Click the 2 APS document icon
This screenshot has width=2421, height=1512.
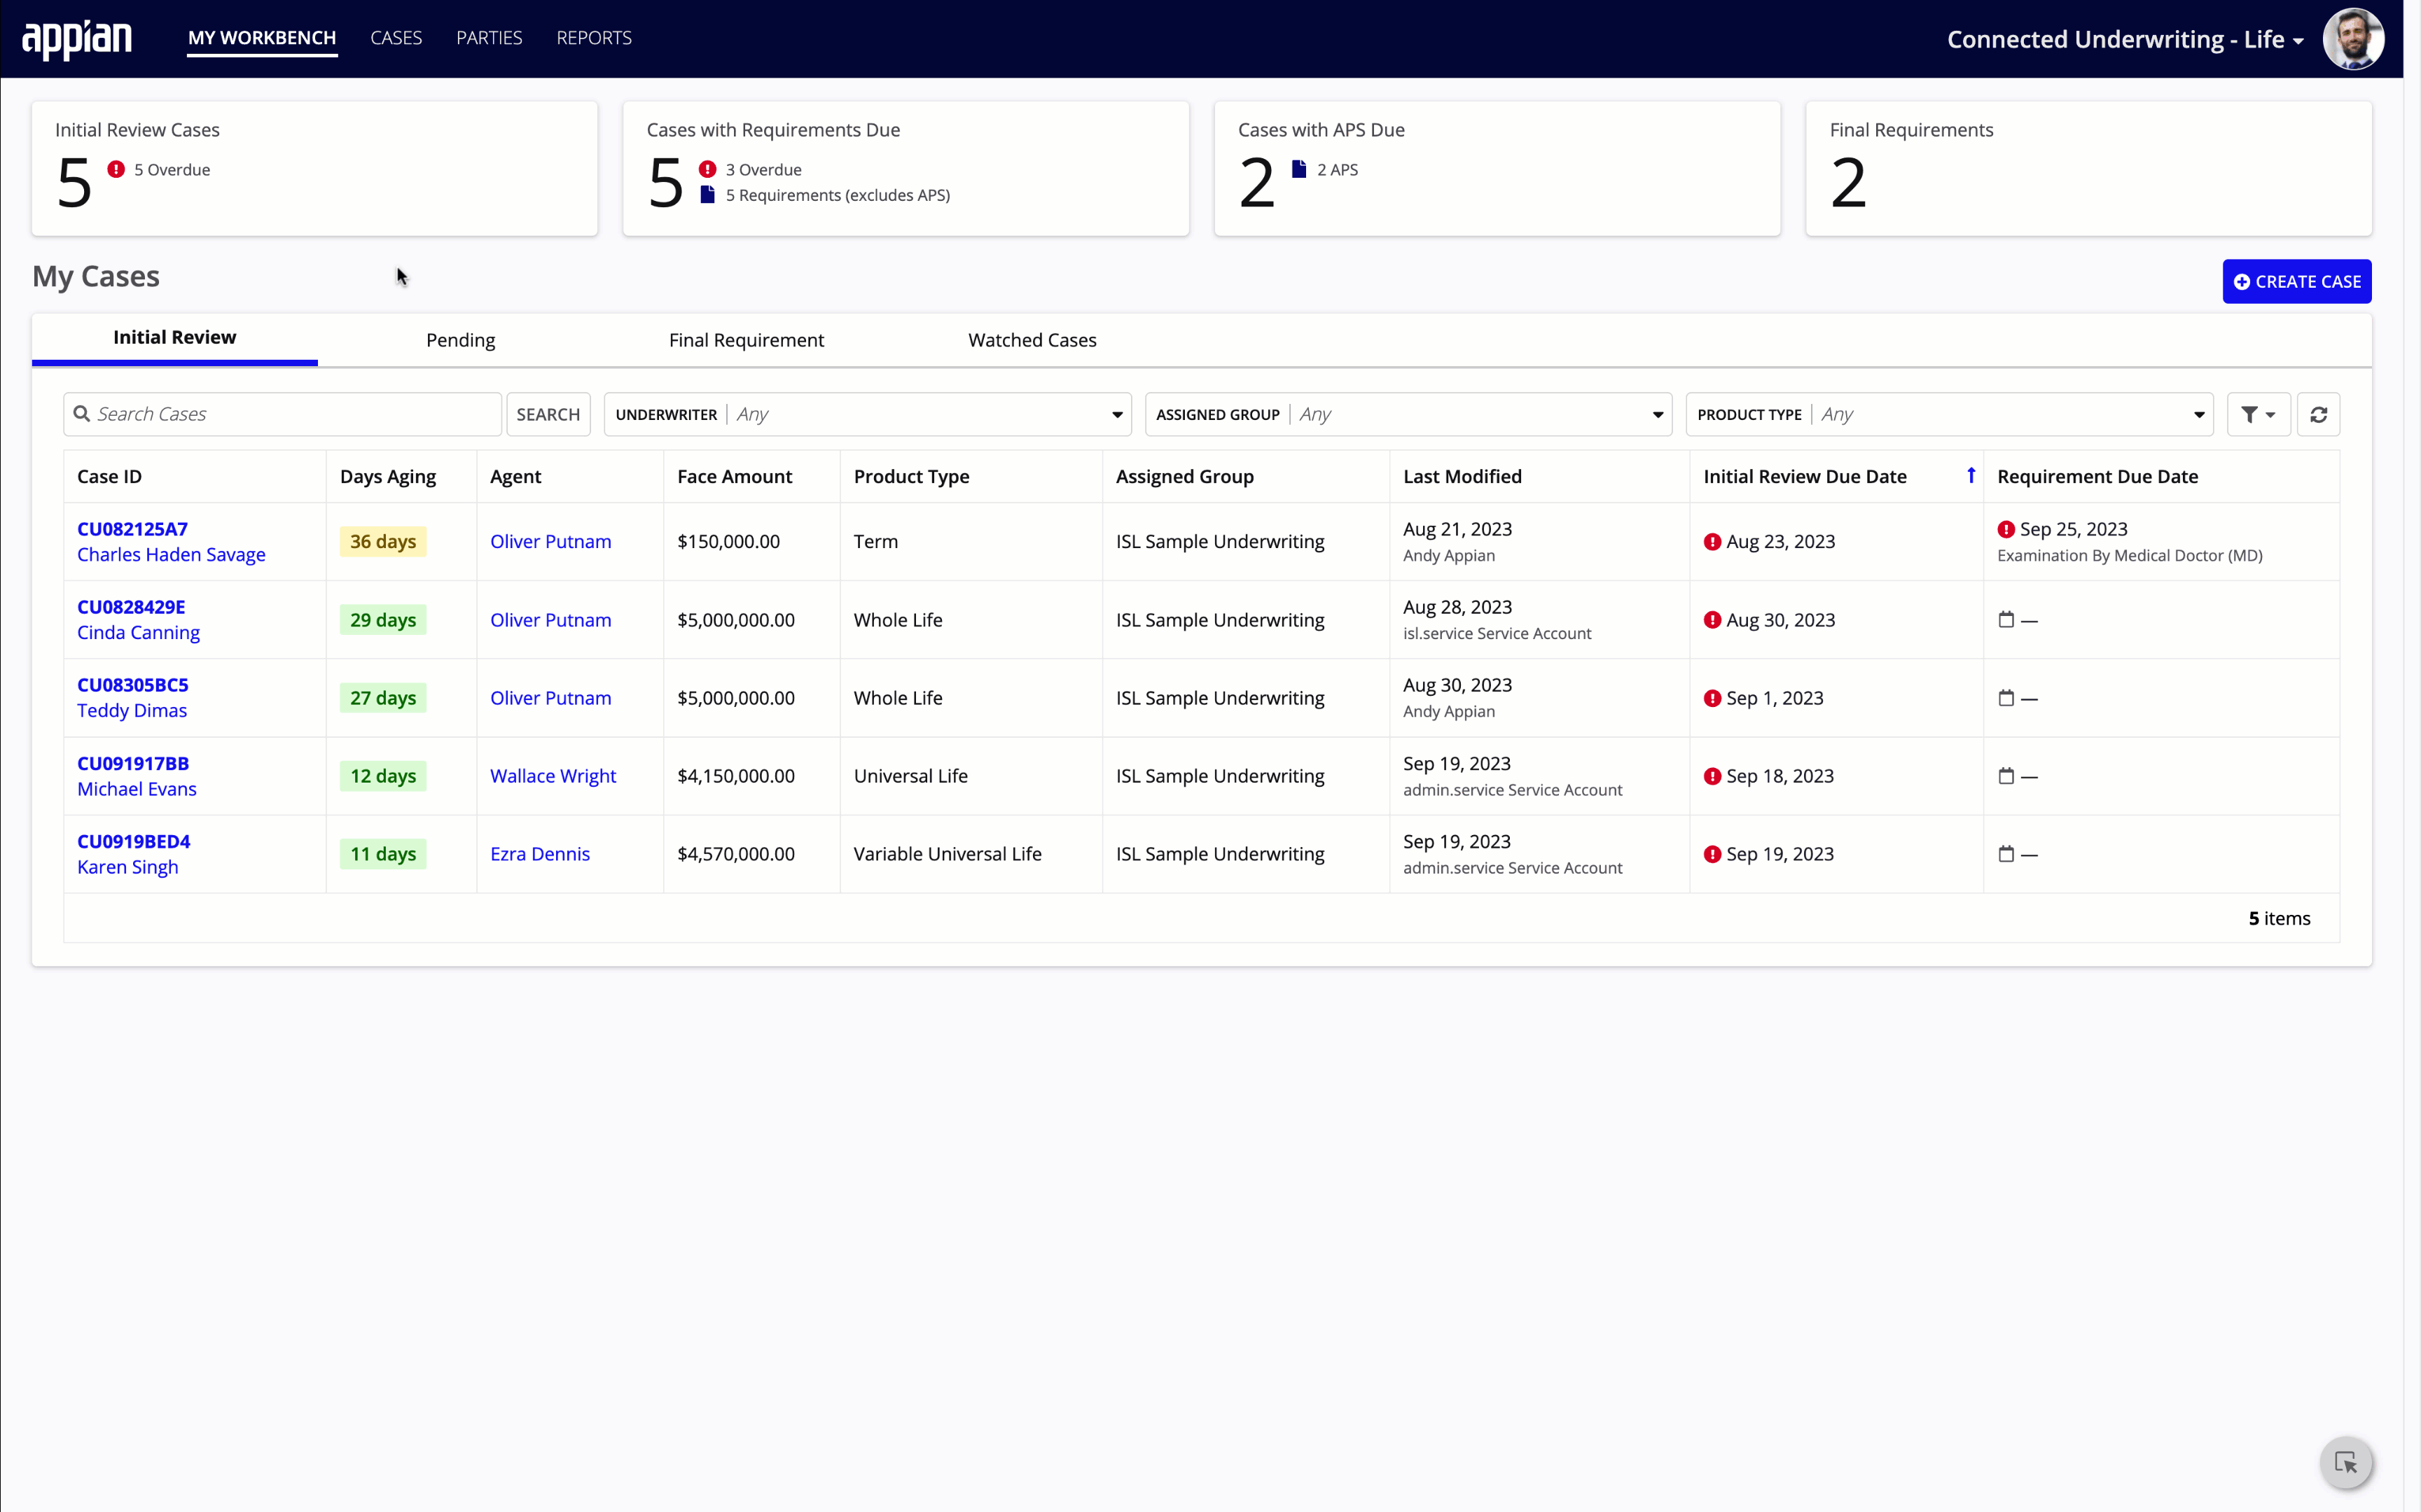tap(1298, 169)
